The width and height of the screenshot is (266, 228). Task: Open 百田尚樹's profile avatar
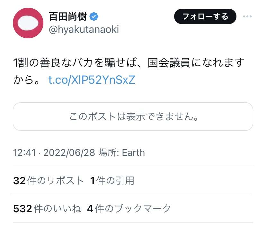click(x=28, y=23)
